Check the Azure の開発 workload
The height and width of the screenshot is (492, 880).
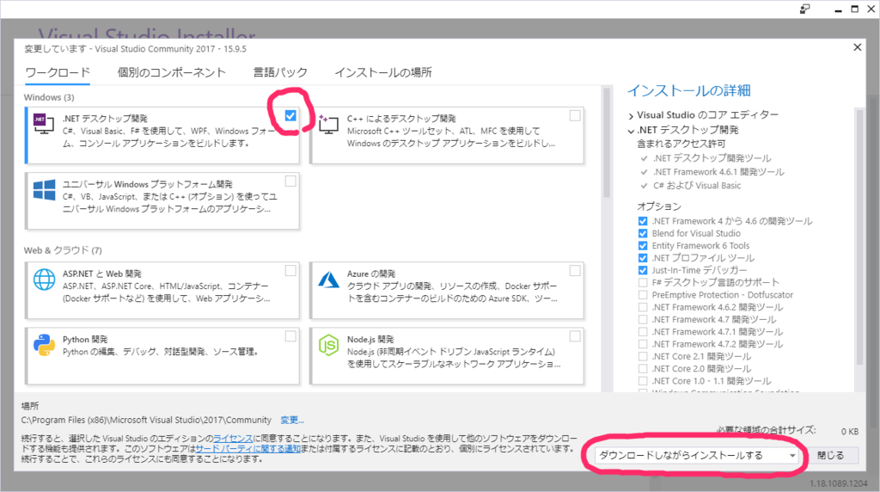(575, 271)
